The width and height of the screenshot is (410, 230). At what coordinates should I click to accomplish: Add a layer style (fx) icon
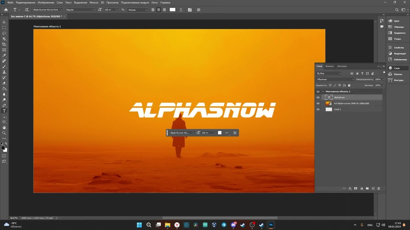(x=350, y=188)
